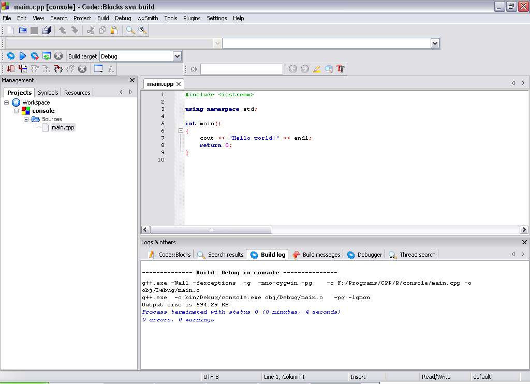Click the Build and run icon
Image resolution: width=530 pixels, height=384 pixels.
[35, 56]
